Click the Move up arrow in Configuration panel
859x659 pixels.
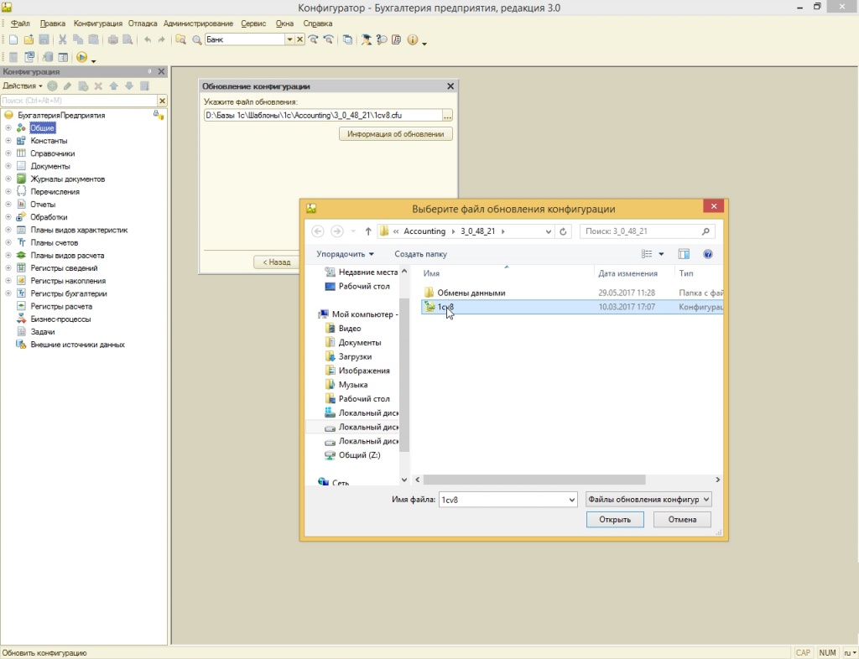(x=113, y=86)
